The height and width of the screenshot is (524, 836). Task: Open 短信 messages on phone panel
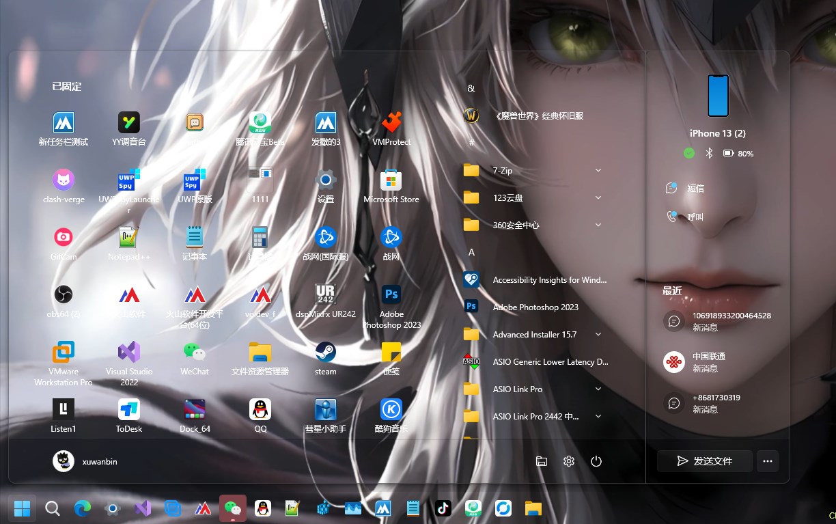click(684, 188)
